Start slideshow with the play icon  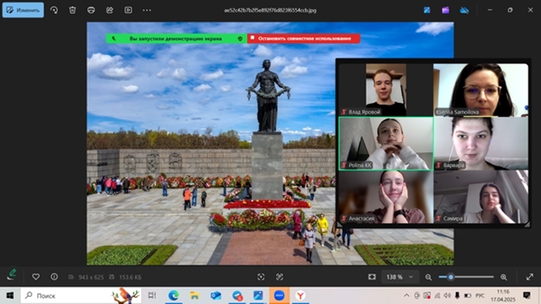pyautogui.click(x=128, y=10)
